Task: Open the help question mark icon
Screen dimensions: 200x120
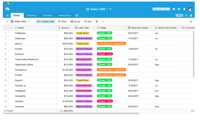Action: tap(174, 9)
